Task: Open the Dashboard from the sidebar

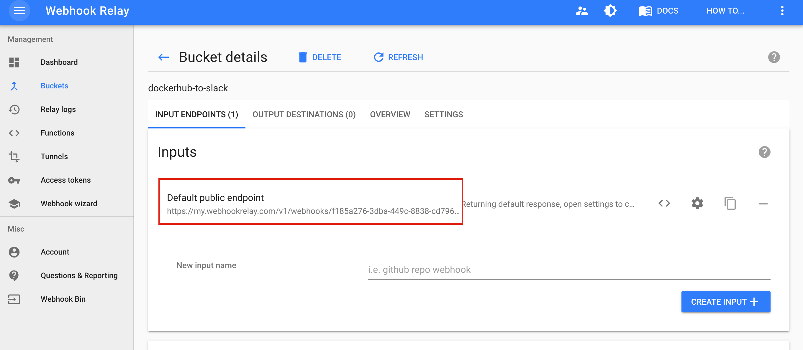Action: 59,62
